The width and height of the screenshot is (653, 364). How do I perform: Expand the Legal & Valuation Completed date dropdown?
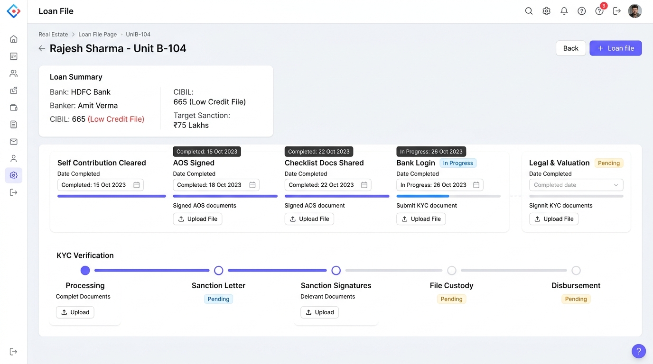pyautogui.click(x=576, y=185)
